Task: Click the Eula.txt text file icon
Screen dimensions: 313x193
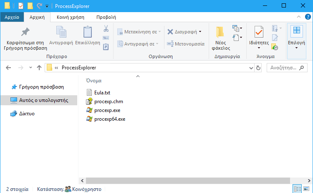Action: [x=89, y=92]
